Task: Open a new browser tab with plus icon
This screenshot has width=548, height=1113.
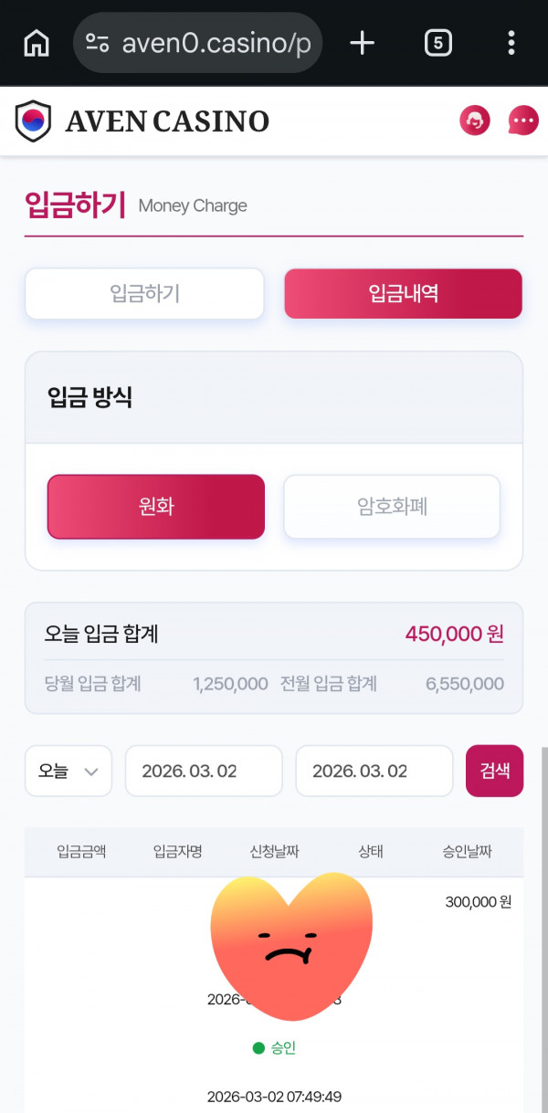Action: point(362,42)
